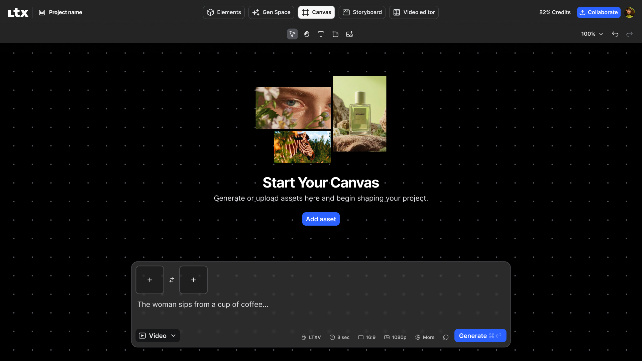Rename via Project name label
642x361 pixels.
66,12
